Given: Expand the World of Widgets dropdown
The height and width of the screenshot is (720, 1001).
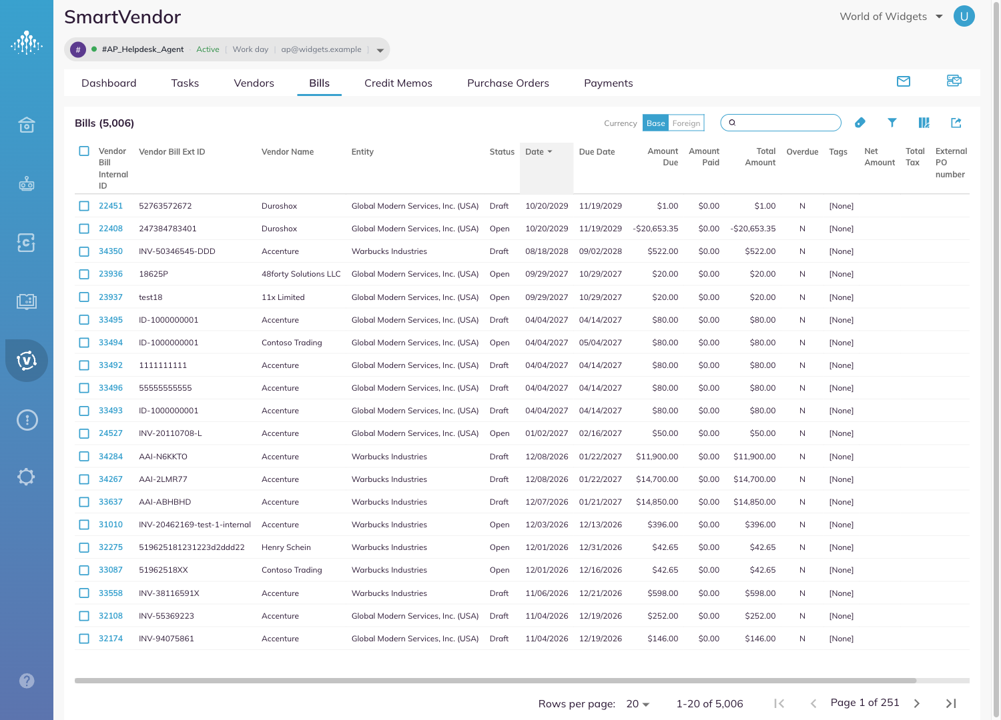Looking at the screenshot, I should 939,17.
